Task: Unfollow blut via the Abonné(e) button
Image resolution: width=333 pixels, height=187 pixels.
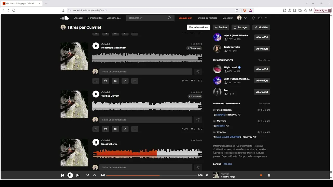Action: [262, 92]
